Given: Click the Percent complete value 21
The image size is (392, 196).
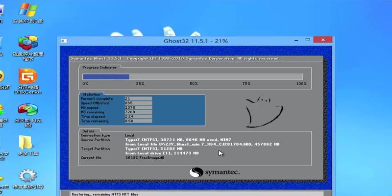Looking at the screenshot, I should click(x=138, y=98).
